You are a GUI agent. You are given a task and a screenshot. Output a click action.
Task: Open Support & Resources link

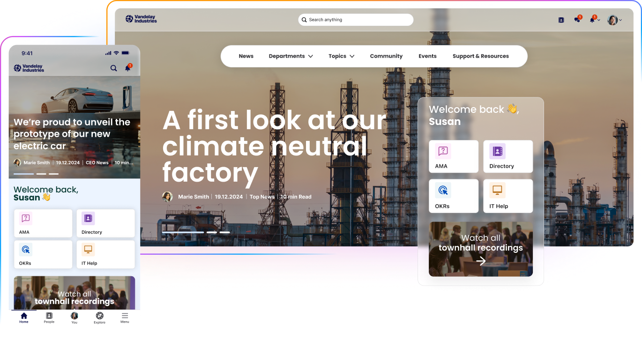[x=480, y=56]
